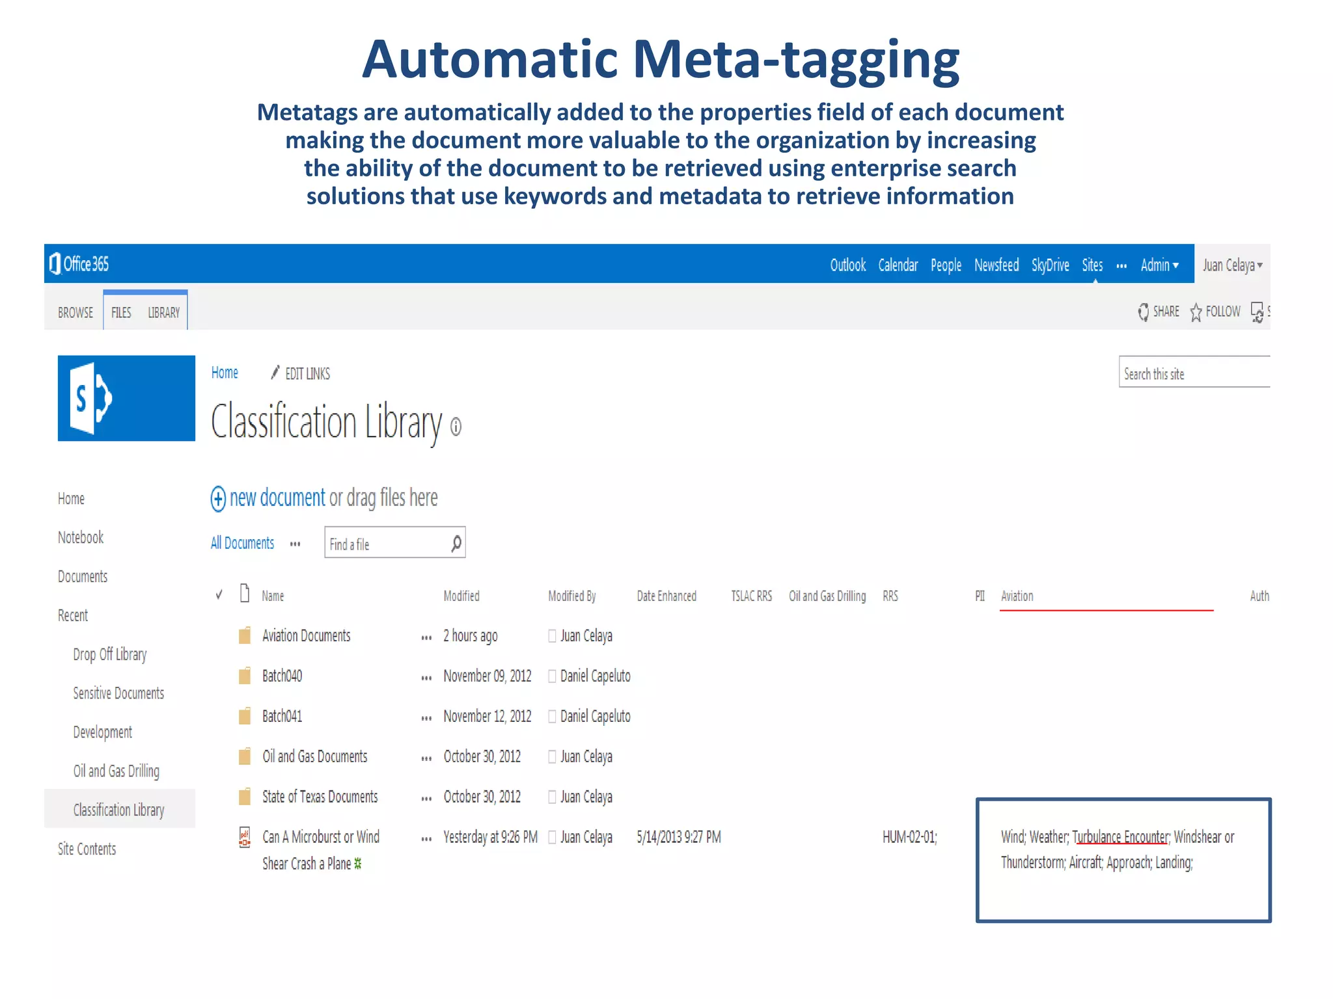Click the SharePoint site logo
This screenshot has width=1333, height=999.
[126, 398]
